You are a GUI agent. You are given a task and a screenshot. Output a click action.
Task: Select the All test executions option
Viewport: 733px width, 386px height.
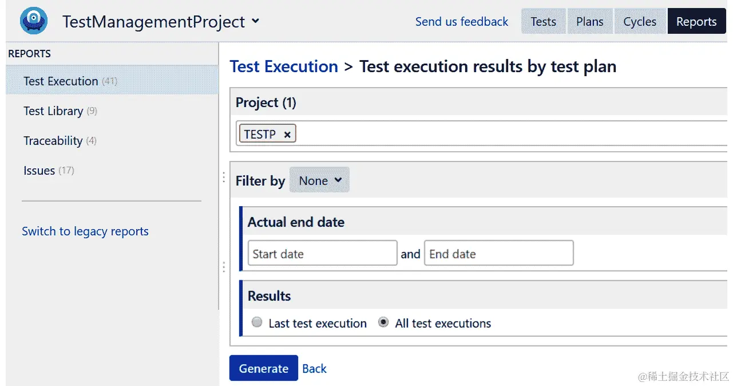[383, 322]
